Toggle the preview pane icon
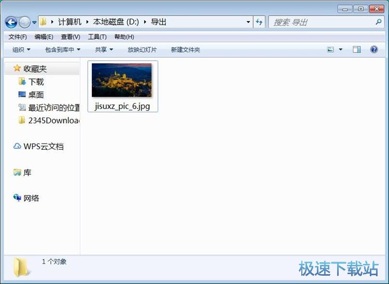 [x=356, y=50]
